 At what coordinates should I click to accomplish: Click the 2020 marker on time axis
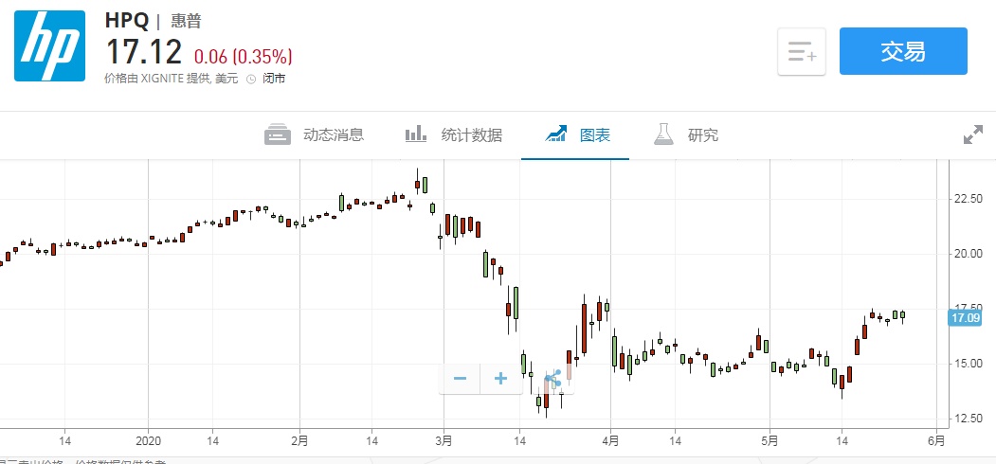coord(149,440)
